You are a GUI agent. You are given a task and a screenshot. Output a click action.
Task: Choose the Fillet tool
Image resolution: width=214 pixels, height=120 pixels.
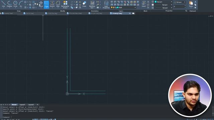[58, 4]
